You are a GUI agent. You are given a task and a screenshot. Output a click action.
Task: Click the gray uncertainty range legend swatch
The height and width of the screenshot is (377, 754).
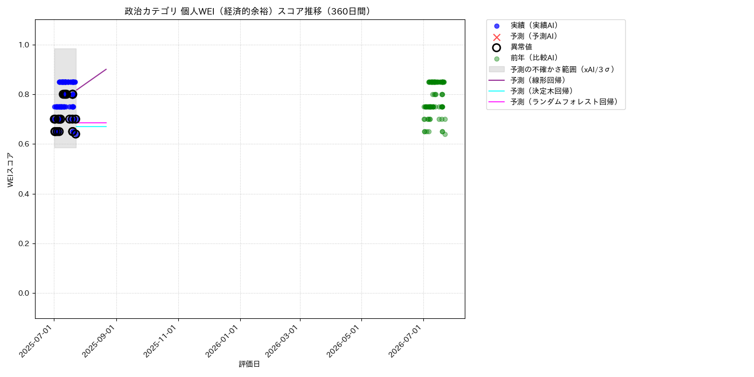pyautogui.click(x=497, y=69)
